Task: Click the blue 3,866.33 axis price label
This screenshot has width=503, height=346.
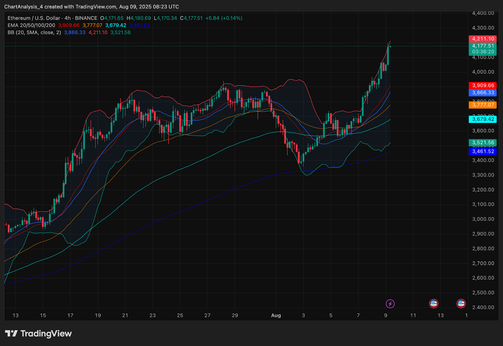Action: [483, 93]
